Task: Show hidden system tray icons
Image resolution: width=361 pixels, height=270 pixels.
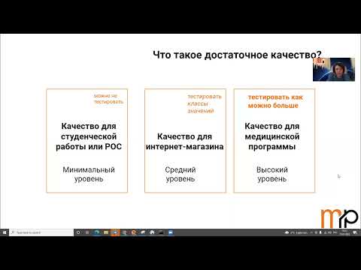Action: (312, 232)
